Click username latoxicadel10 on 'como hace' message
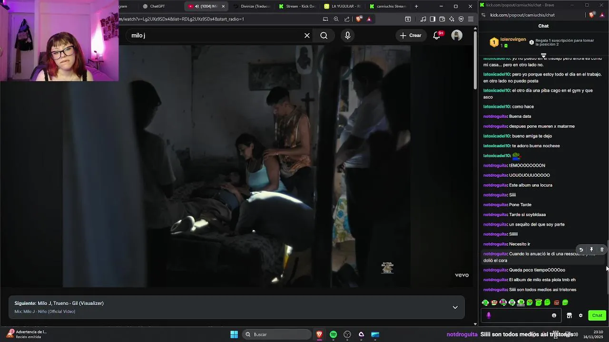Screen dimensions: 609x342 coord(497,106)
